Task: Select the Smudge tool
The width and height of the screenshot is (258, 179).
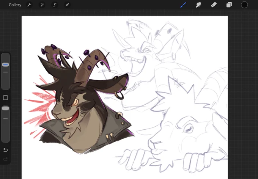Action: (x=198, y=5)
